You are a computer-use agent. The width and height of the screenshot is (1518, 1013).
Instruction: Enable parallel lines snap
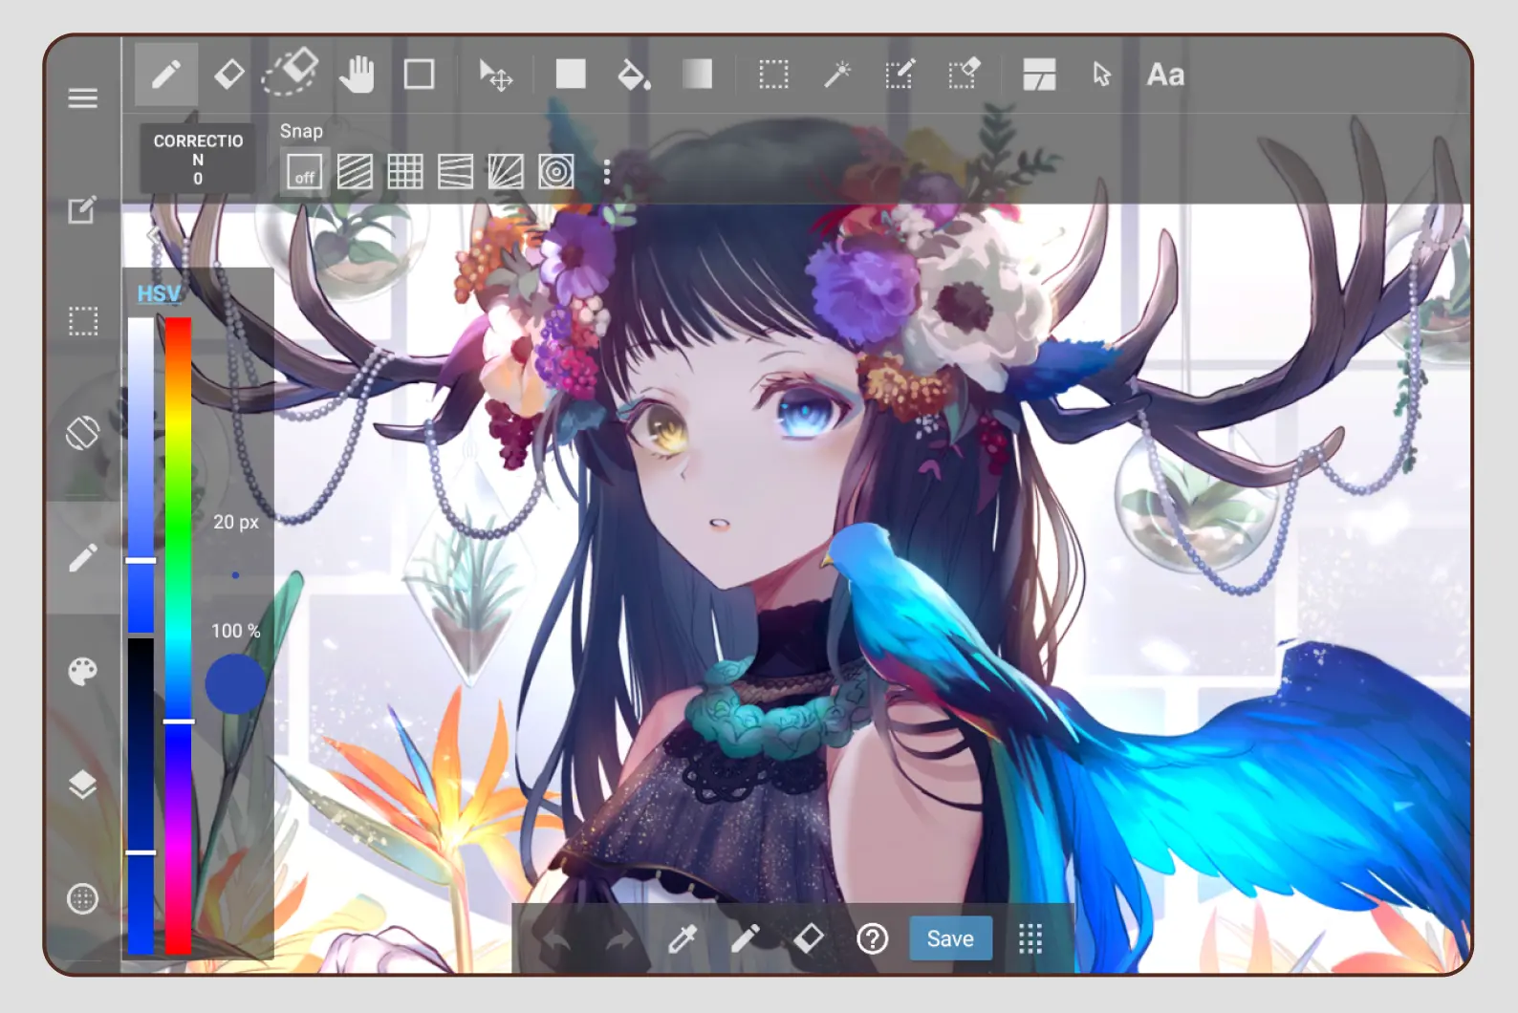click(x=355, y=172)
